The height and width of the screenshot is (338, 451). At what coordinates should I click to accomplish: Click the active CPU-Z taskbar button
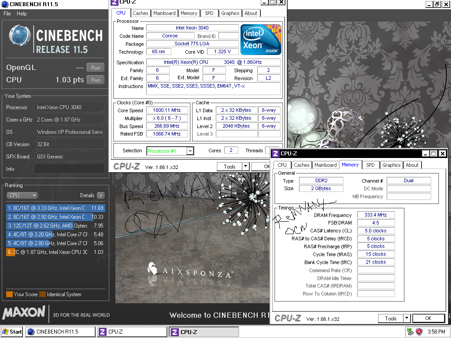[203, 332]
